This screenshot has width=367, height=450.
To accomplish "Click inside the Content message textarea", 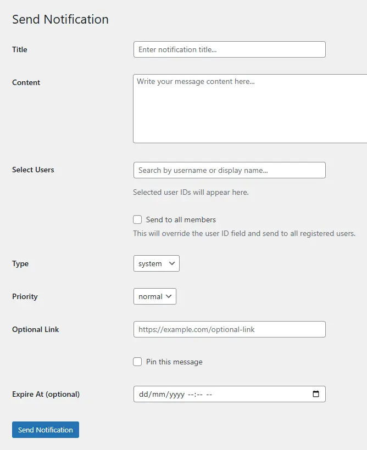I will click(x=250, y=109).
